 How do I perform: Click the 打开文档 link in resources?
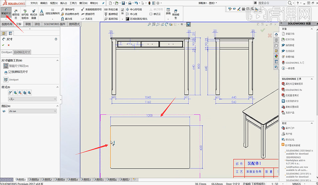click(290, 40)
